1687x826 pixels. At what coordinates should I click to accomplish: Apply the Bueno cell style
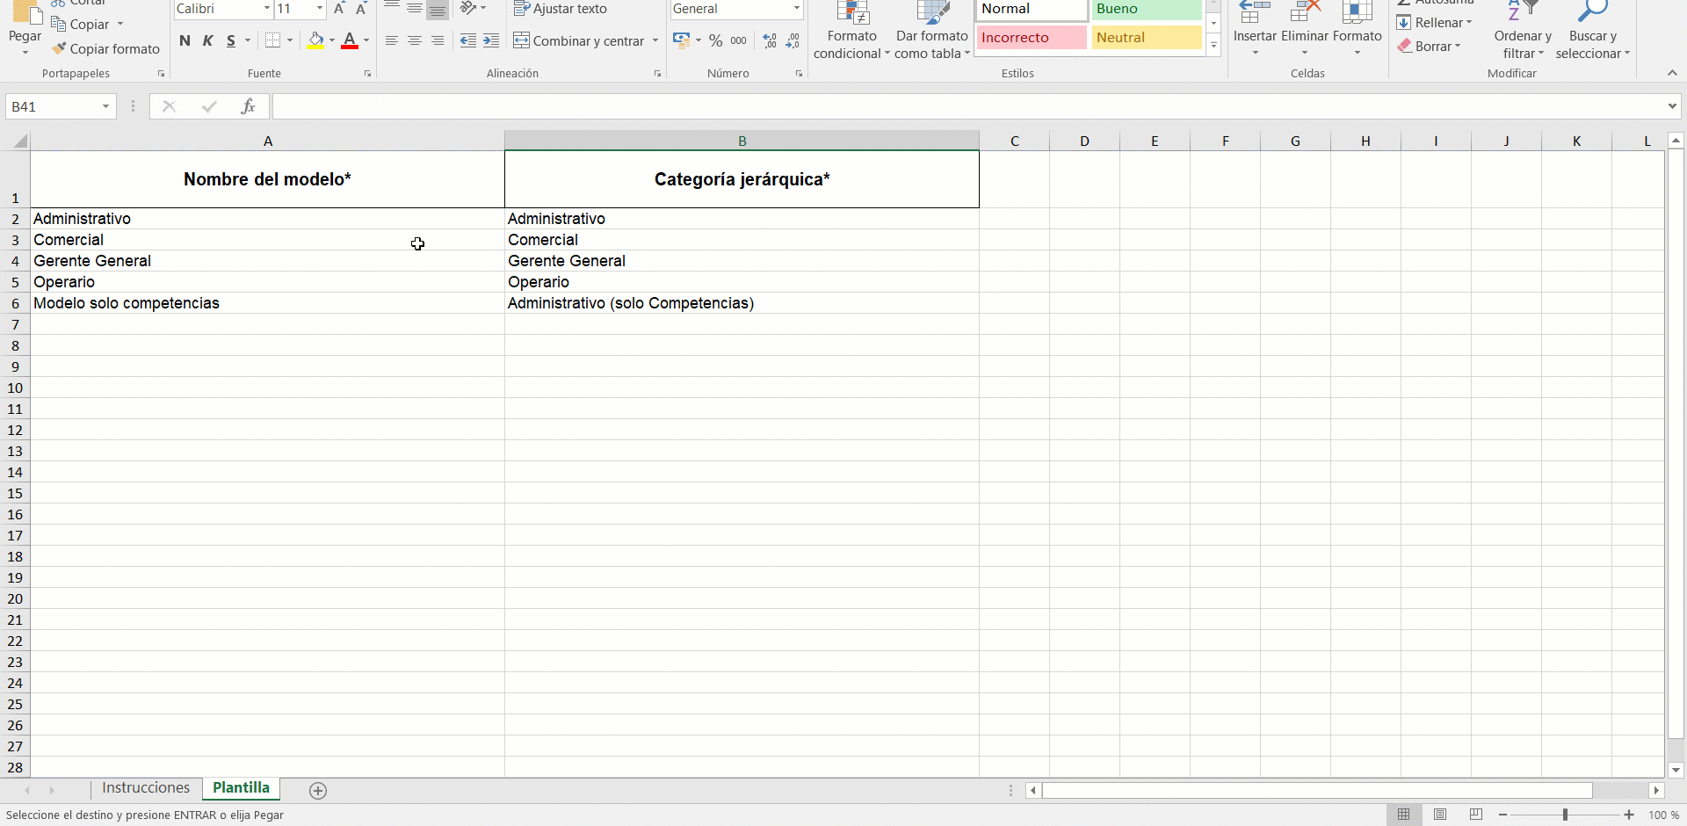(x=1147, y=10)
